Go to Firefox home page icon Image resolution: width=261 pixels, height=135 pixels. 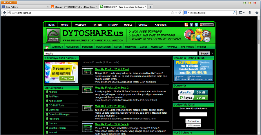257,13
